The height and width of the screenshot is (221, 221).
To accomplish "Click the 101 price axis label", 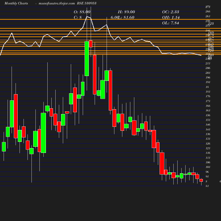I will pos(208,167).
